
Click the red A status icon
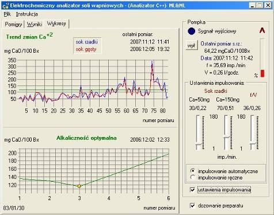point(262,30)
